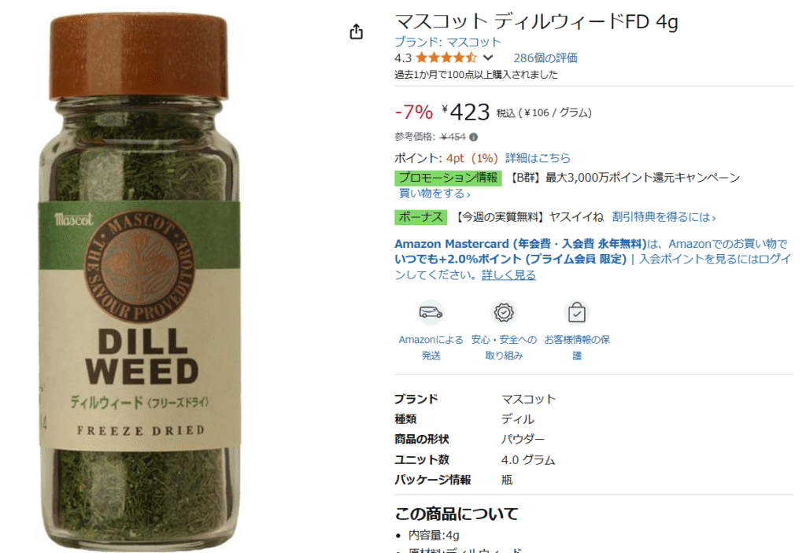Expand the rating breakdown chevron
806x553 pixels.
click(488, 57)
